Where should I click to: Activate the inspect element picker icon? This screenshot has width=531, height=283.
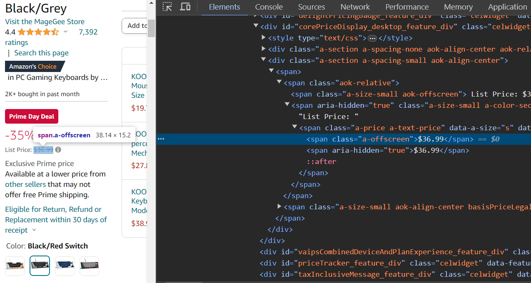167,7
